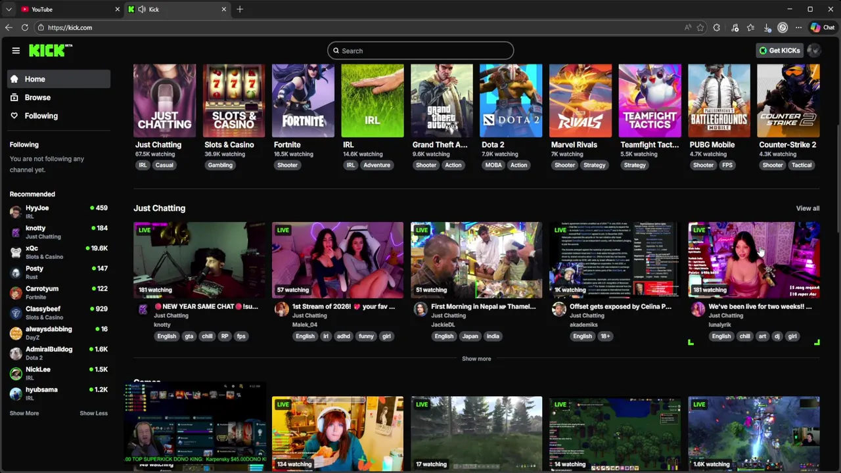Expand recommended list with Show More
Screen dimensions: 841x473
click(24, 413)
